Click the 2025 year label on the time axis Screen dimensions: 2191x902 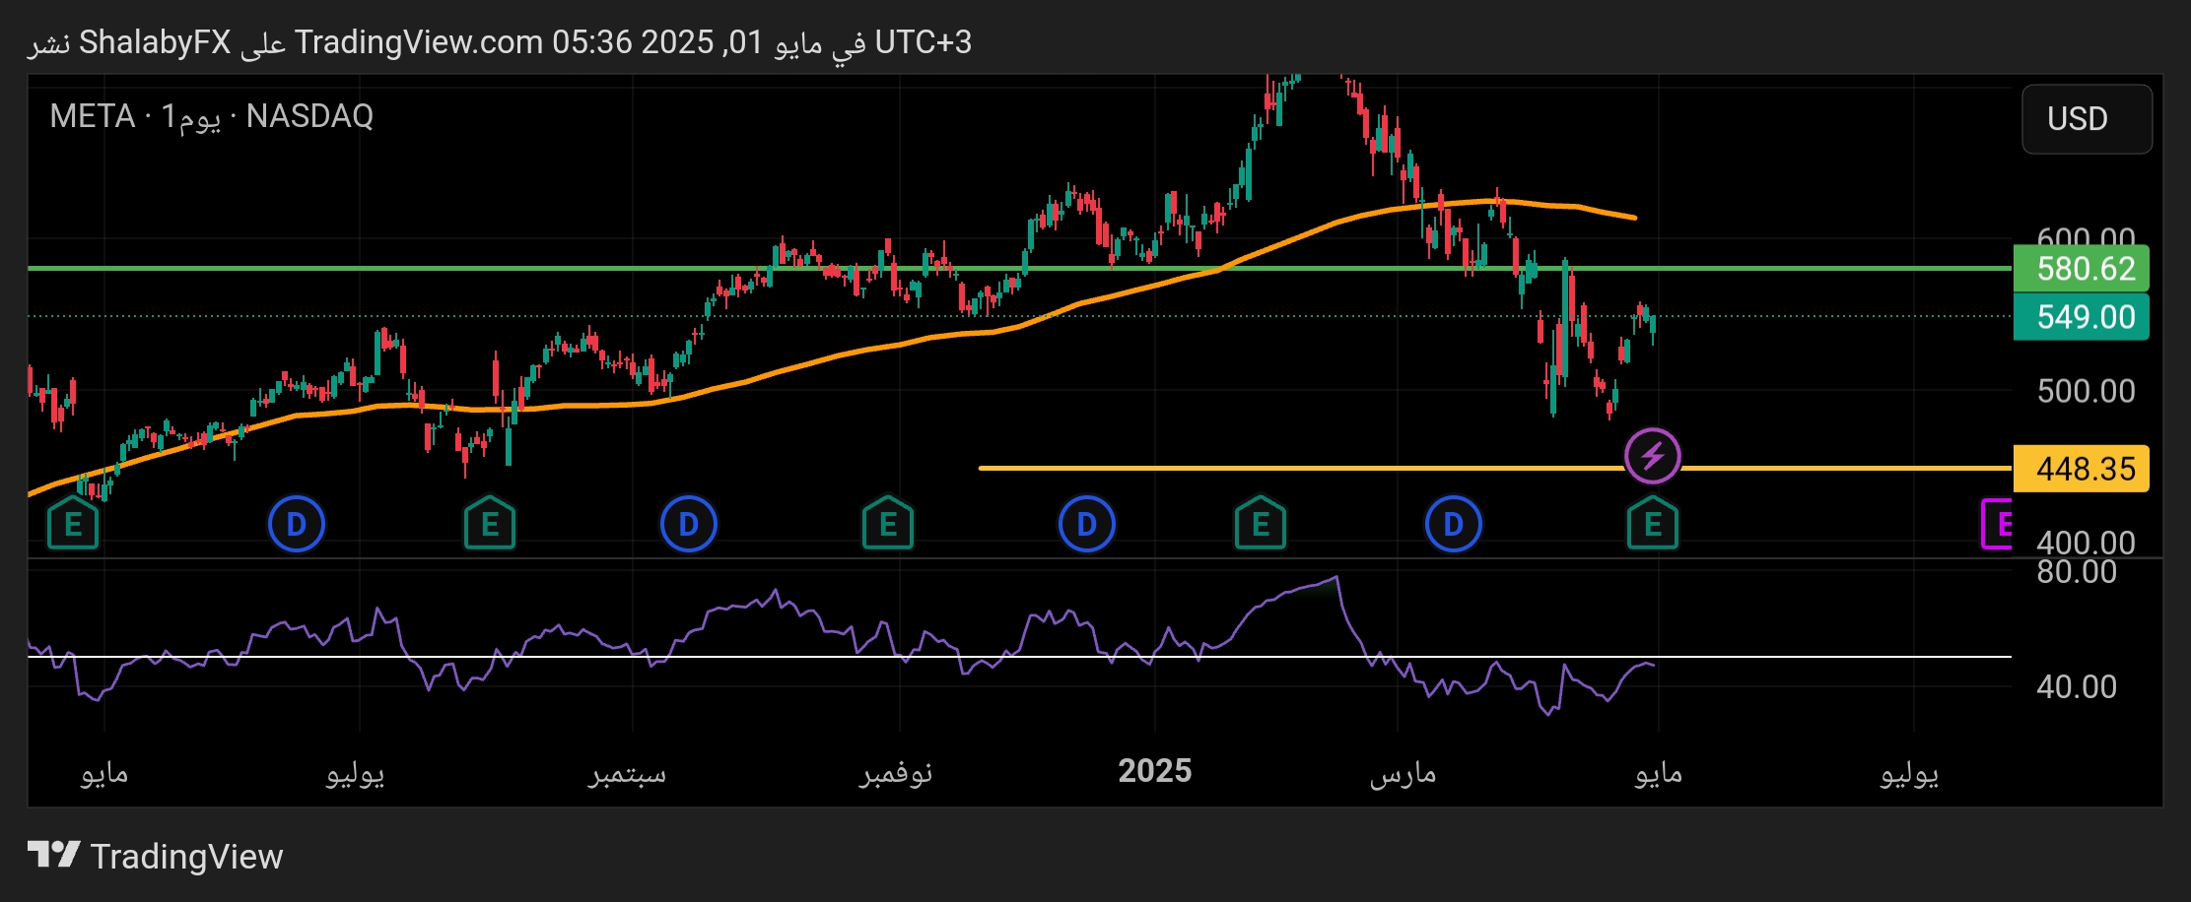1154,771
